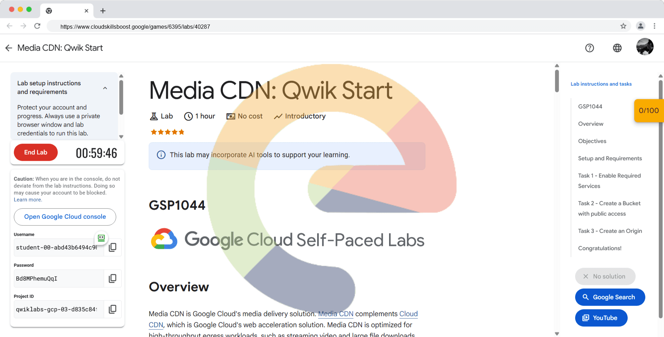Click the clock icon beside 1 hour

(x=188, y=116)
